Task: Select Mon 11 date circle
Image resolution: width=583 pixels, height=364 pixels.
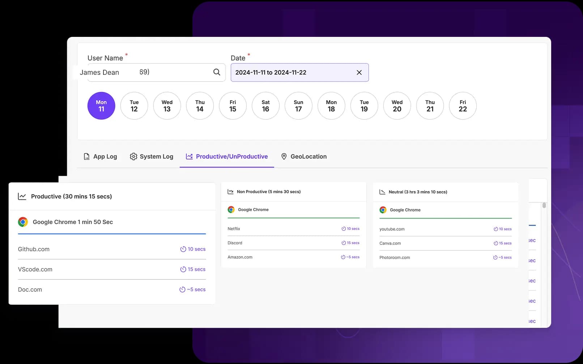Action: point(101,106)
